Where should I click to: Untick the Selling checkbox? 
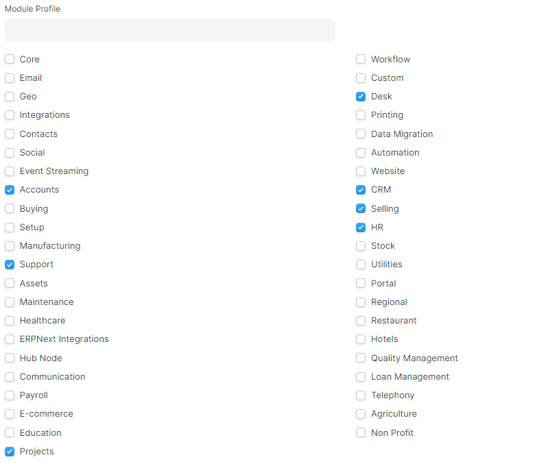tap(361, 208)
